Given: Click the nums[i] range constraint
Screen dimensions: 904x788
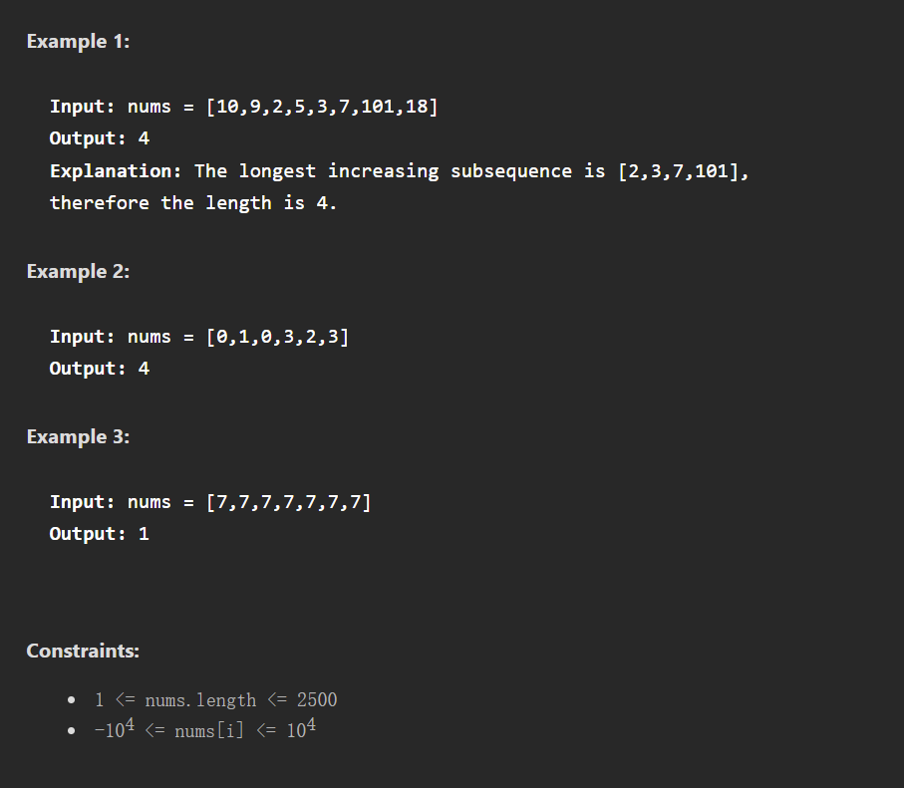Looking at the screenshot, I should click(x=205, y=730).
